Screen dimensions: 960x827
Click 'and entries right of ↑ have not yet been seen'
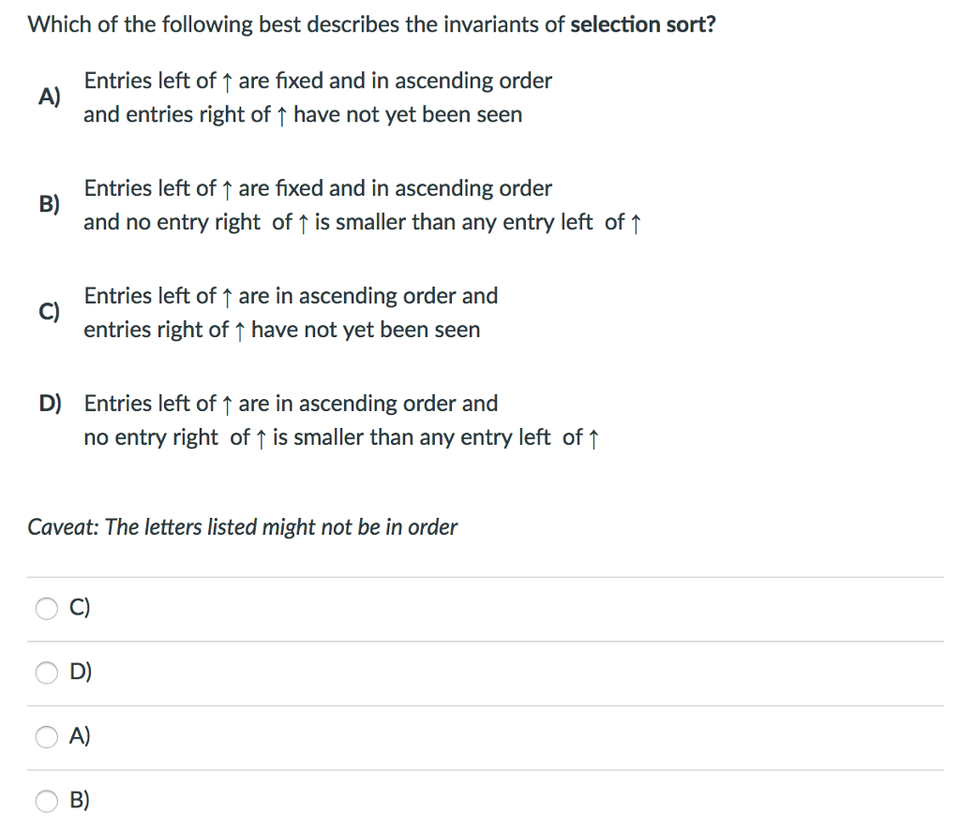pos(303,114)
